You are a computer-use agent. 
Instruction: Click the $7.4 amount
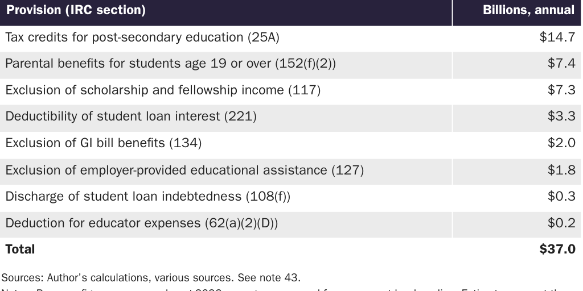561,64
